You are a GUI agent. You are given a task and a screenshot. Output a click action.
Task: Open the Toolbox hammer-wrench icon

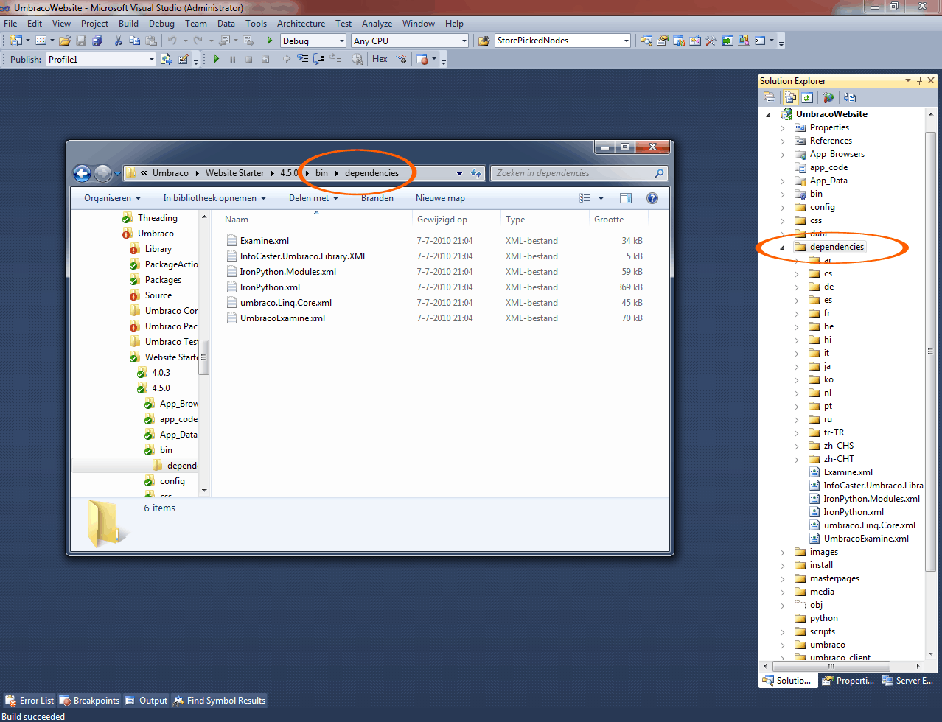coord(711,41)
